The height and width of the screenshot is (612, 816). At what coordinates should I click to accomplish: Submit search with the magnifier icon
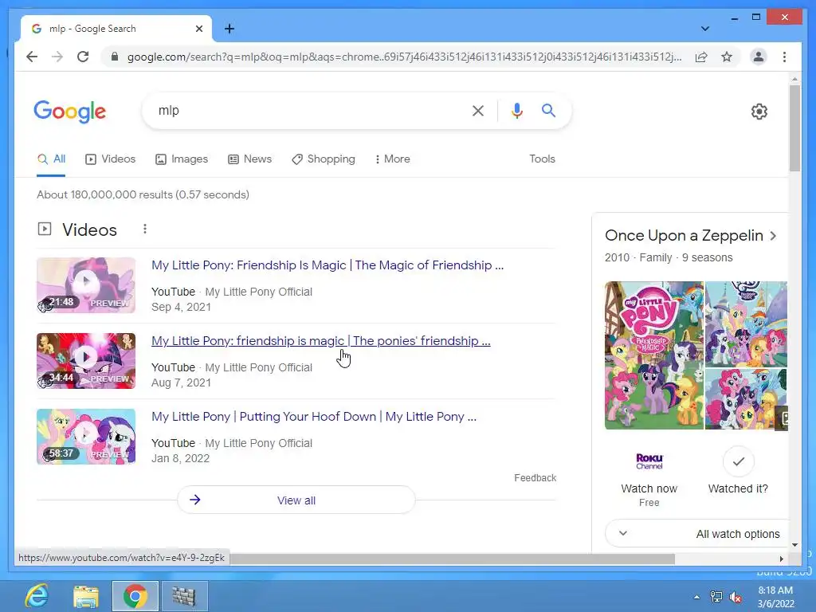[548, 110]
